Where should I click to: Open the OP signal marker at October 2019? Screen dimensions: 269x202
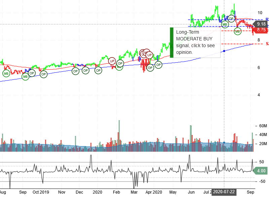pyautogui.click(x=44, y=74)
